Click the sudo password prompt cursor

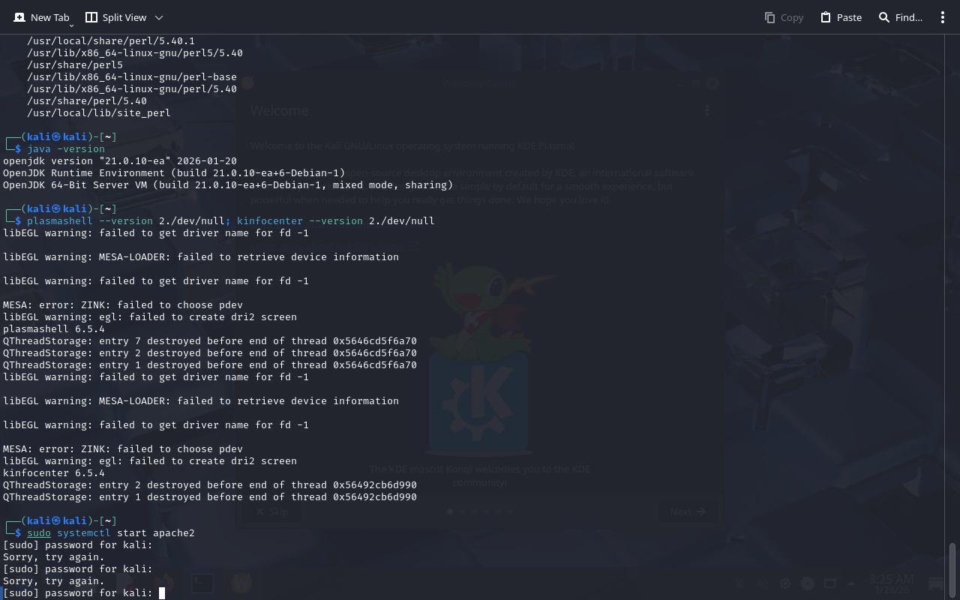[x=162, y=593]
